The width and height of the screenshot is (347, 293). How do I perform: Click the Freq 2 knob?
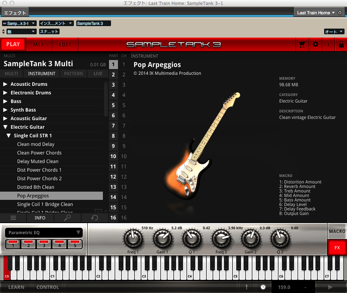coord(221,239)
